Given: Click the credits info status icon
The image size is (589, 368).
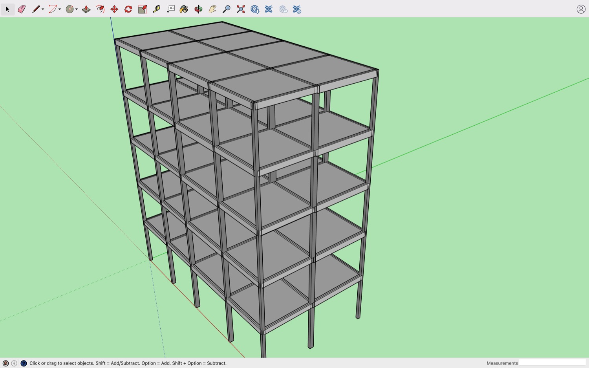Looking at the screenshot, I should 14,363.
